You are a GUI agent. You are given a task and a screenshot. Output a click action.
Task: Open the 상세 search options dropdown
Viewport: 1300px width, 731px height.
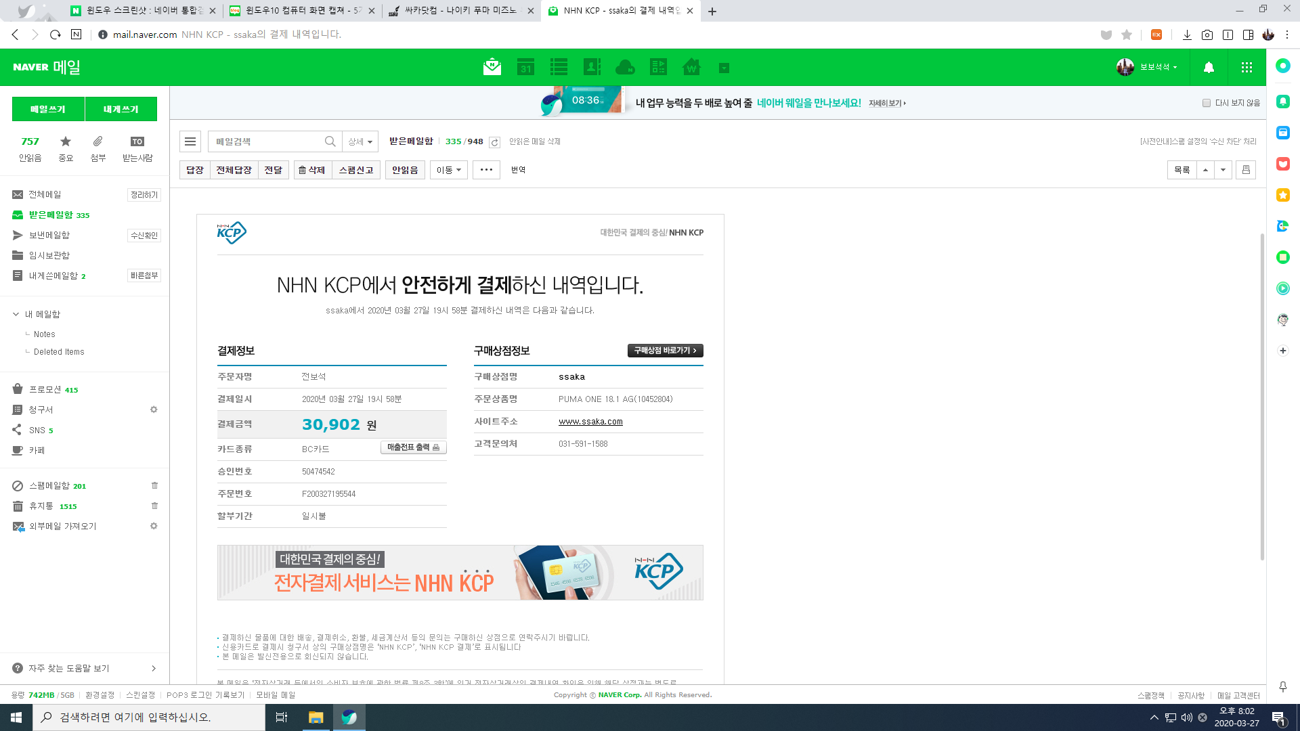[x=360, y=141]
